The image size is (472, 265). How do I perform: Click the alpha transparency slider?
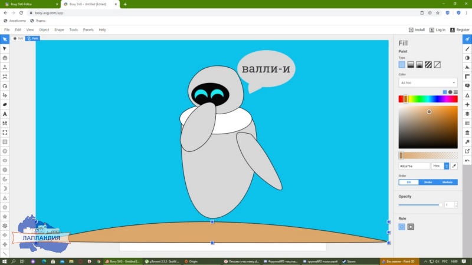point(428,155)
